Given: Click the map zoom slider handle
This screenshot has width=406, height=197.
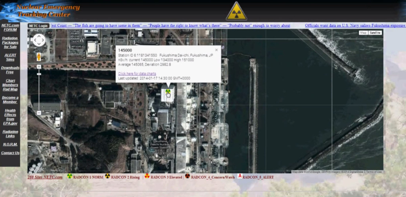Looking at the screenshot, I should coord(39,74).
